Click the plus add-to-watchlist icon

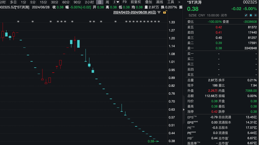[x=256, y=15]
